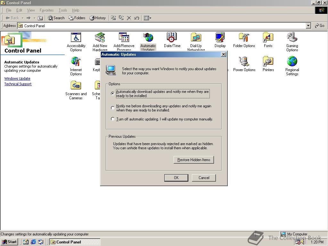Screen dimensions: 328x246
Task: Click Cancel in Automatic Updates dialog
Action: 204,177
